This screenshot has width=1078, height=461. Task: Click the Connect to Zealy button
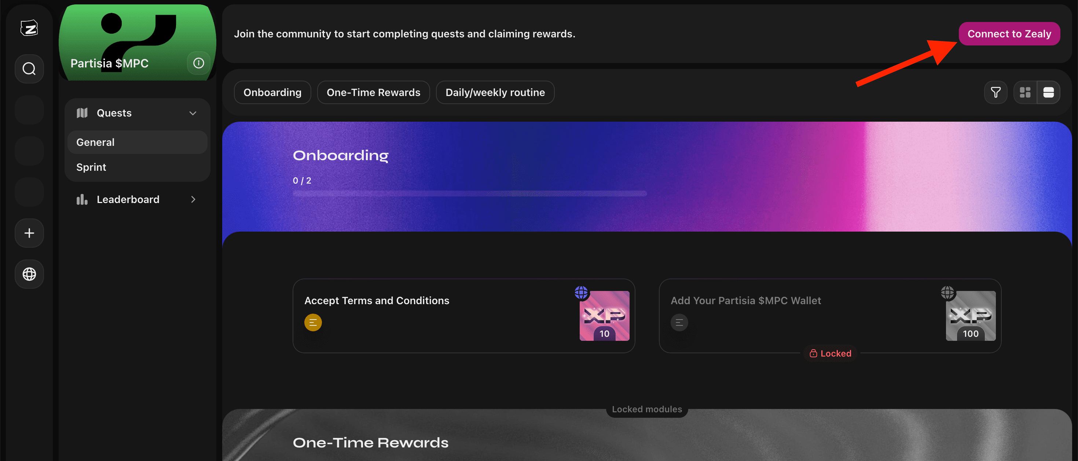(1009, 34)
